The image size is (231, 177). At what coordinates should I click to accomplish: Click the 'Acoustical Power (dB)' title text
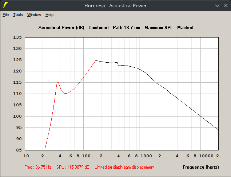61,28
